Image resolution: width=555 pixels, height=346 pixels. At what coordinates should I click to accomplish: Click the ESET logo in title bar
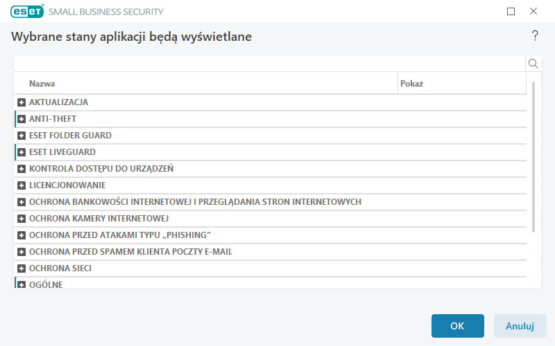click(x=26, y=11)
